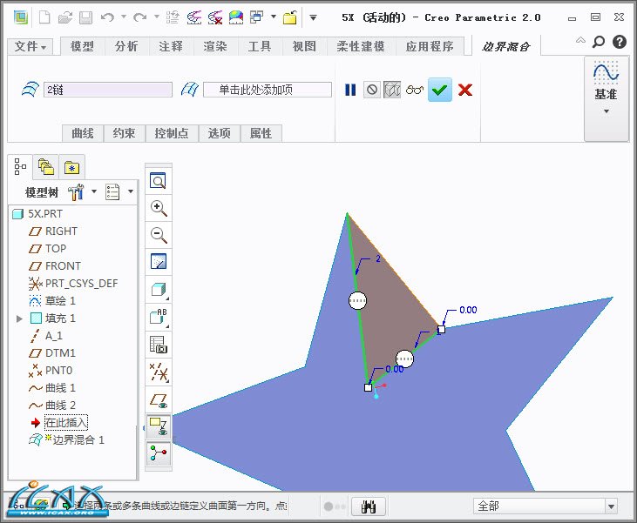Toggle the annotation display icon
This screenshot has height=523, width=637.
(159, 426)
